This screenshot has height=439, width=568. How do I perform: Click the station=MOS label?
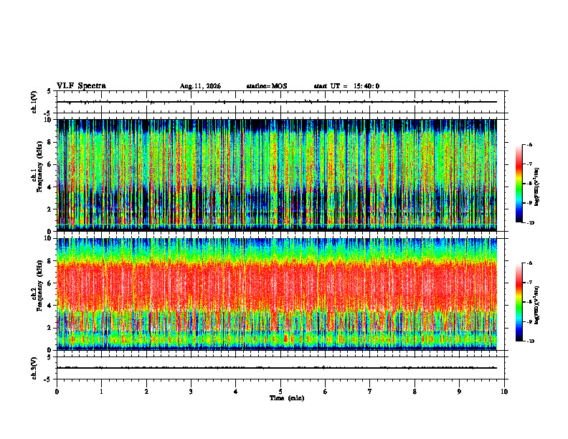pyautogui.click(x=267, y=86)
